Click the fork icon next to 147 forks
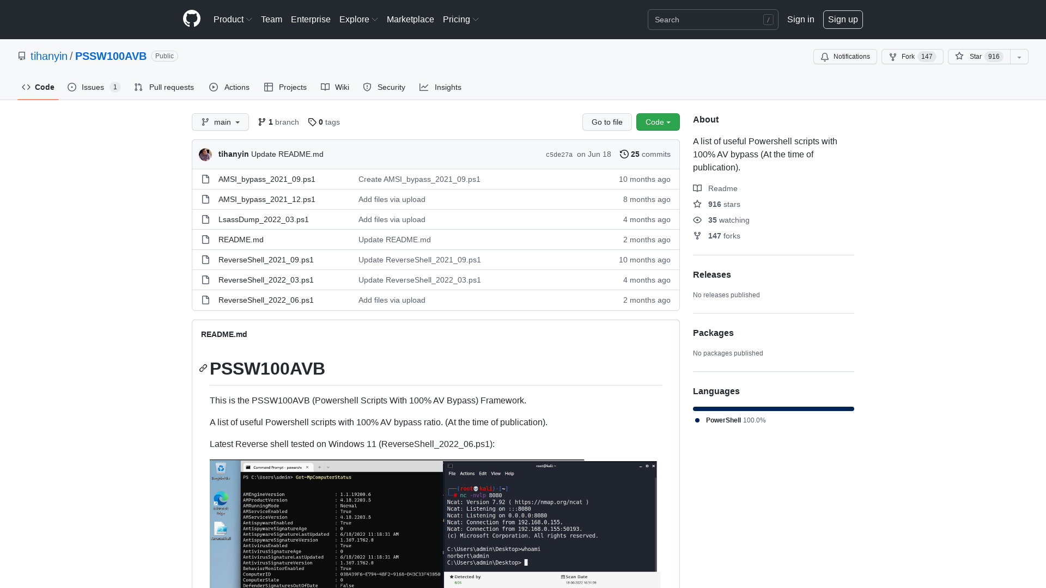This screenshot has height=588, width=1046. (x=697, y=236)
